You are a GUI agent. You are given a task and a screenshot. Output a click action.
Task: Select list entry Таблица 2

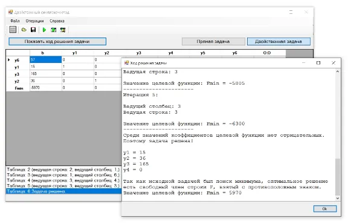[x=63, y=170]
